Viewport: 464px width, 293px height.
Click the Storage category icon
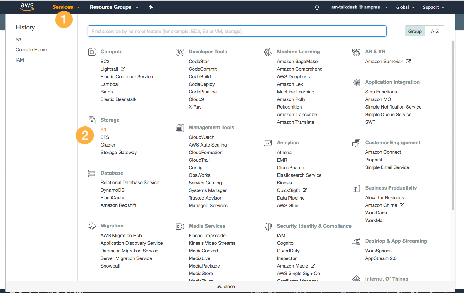pos(91,120)
